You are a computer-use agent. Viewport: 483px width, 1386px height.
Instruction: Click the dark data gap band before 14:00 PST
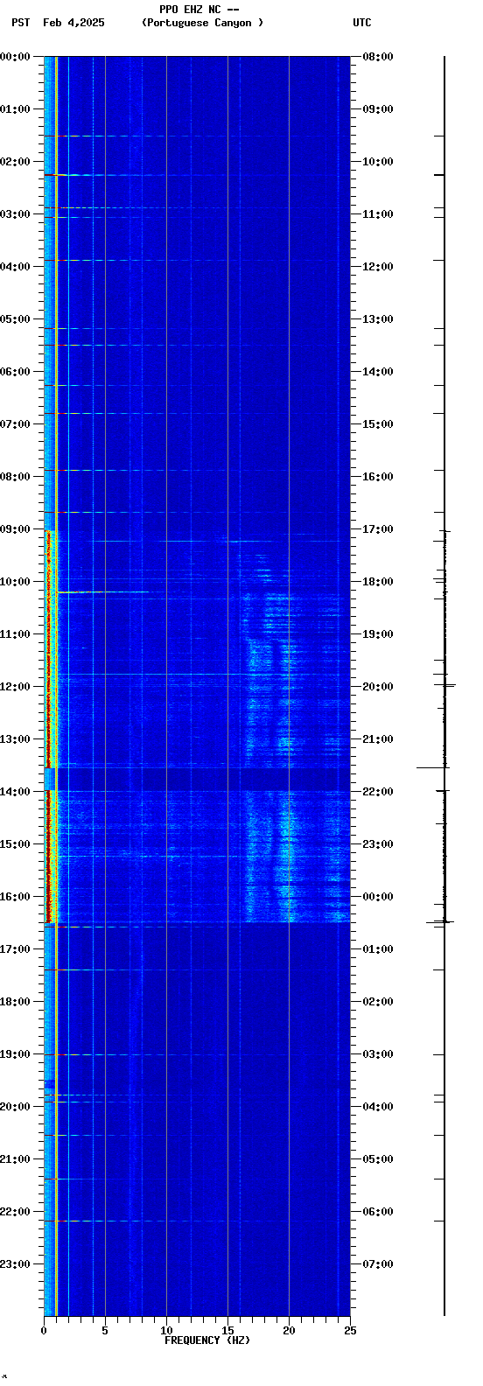[x=197, y=779]
